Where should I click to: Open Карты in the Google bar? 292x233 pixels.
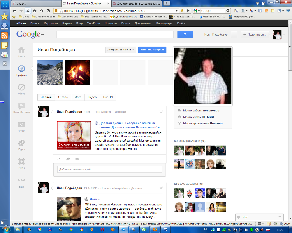point(67,23)
